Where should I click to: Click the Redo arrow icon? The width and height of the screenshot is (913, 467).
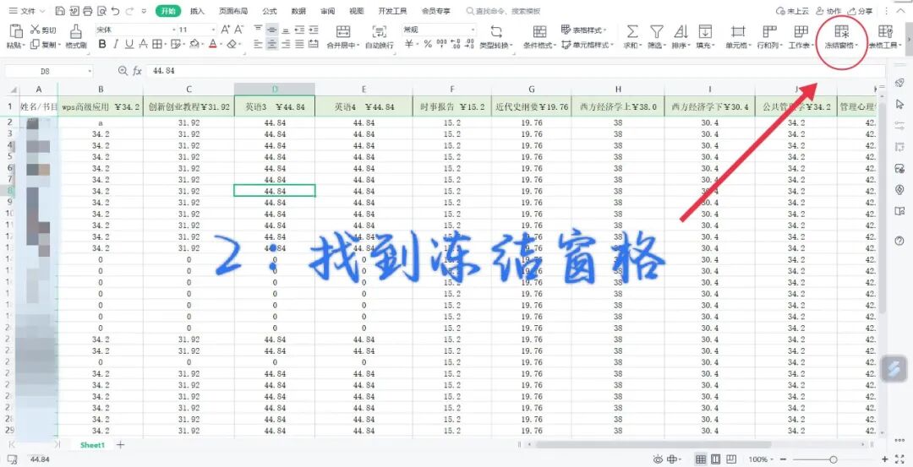point(130,11)
